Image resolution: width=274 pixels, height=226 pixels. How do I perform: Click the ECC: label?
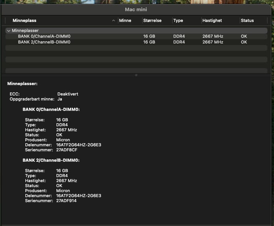(x=15, y=94)
